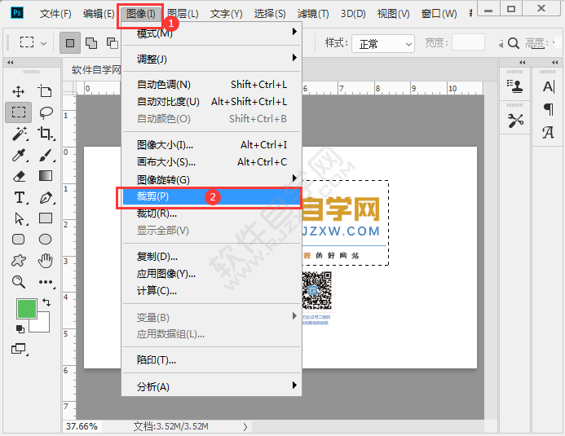Open the Tool Presets panel icon
The width and height of the screenshot is (565, 436).
(x=515, y=121)
